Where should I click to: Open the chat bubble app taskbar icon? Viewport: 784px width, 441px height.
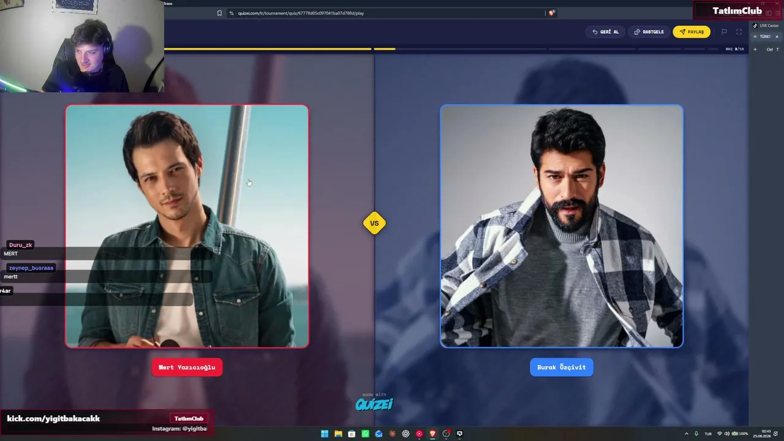pyautogui.click(x=459, y=434)
